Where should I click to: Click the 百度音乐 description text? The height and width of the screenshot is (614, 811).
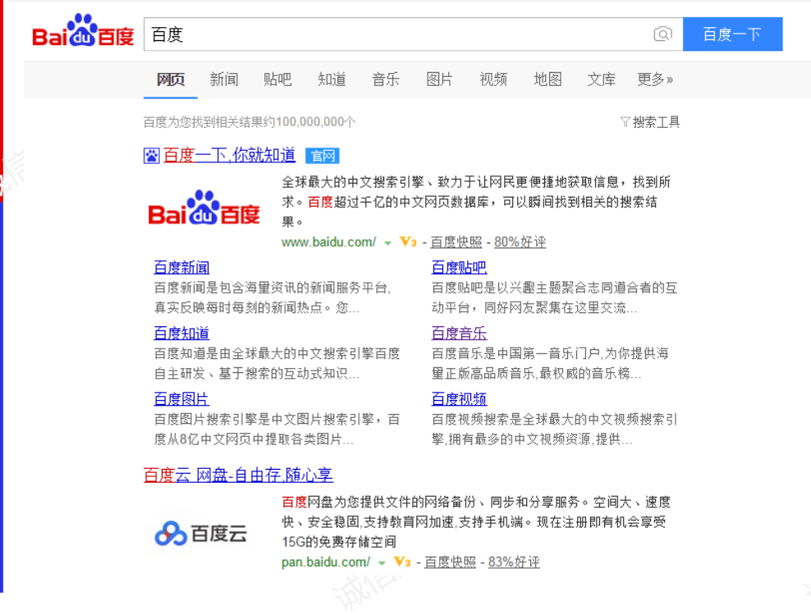point(550,363)
